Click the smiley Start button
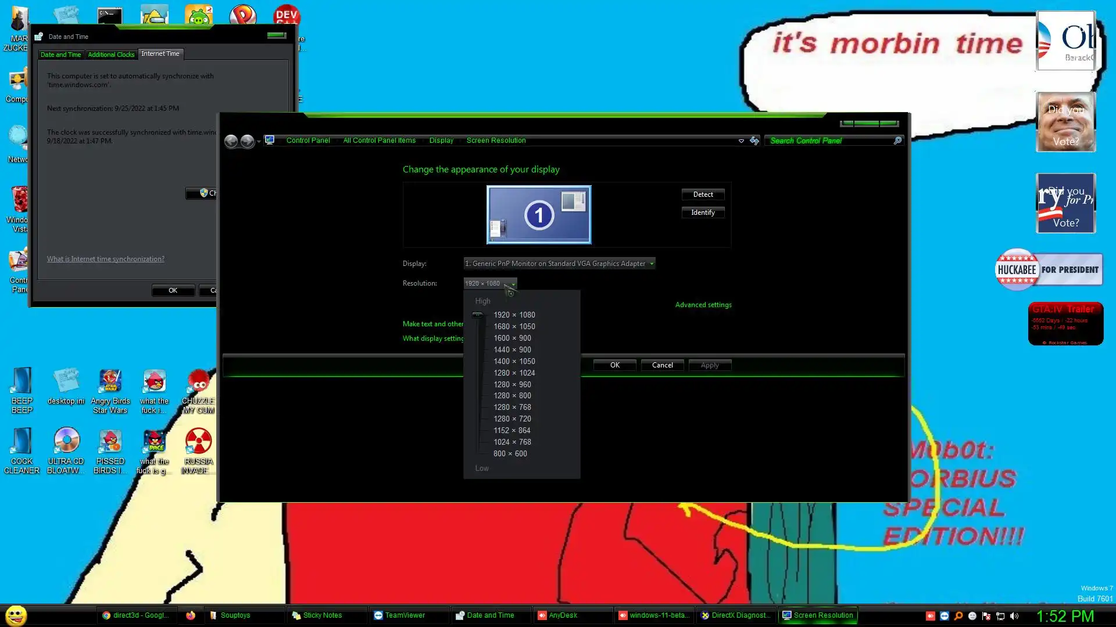 (16, 615)
